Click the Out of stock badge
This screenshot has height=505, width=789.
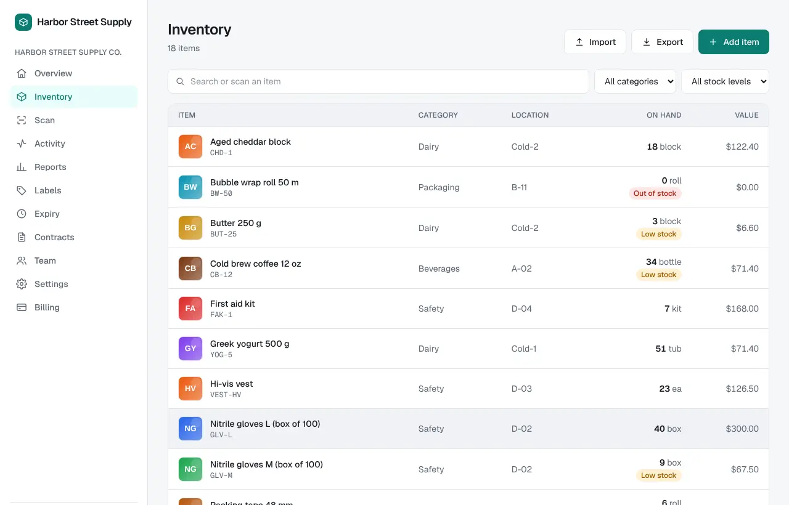(655, 193)
